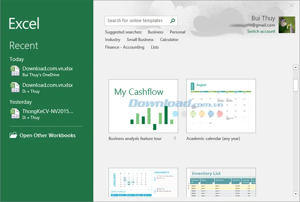Choose the Industry suggested search

(x=113, y=40)
